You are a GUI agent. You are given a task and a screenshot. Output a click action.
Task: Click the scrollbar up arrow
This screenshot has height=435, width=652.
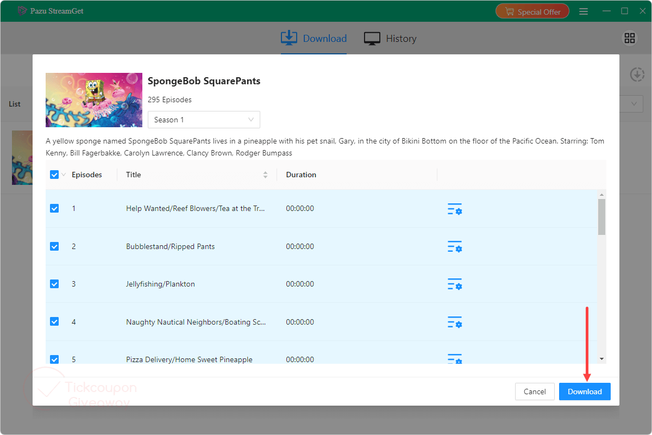(x=601, y=194)
